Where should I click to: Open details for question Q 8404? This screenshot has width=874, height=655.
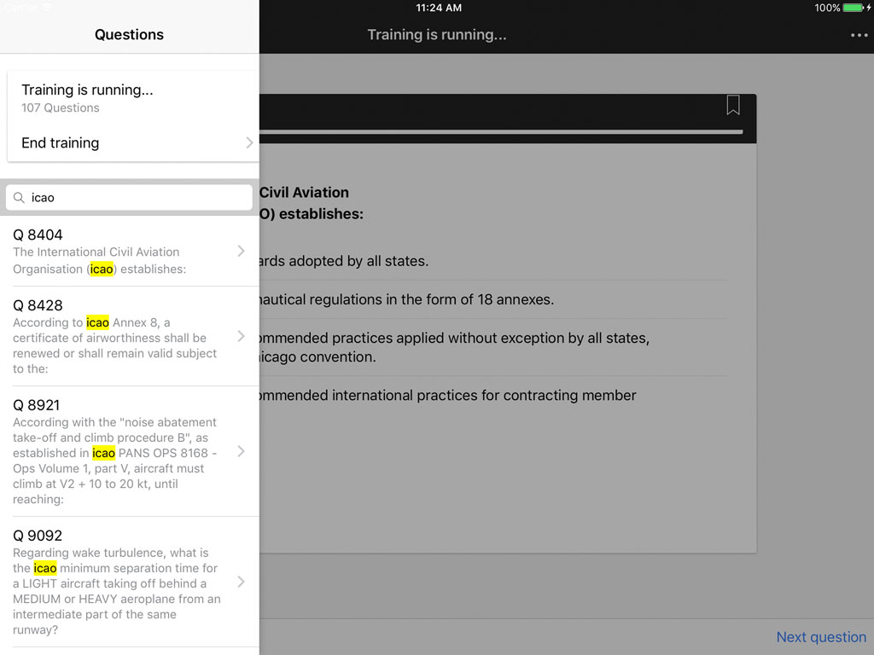(x=128, y=251)
